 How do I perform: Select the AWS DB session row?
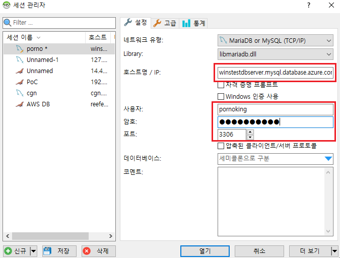point(59,104)
